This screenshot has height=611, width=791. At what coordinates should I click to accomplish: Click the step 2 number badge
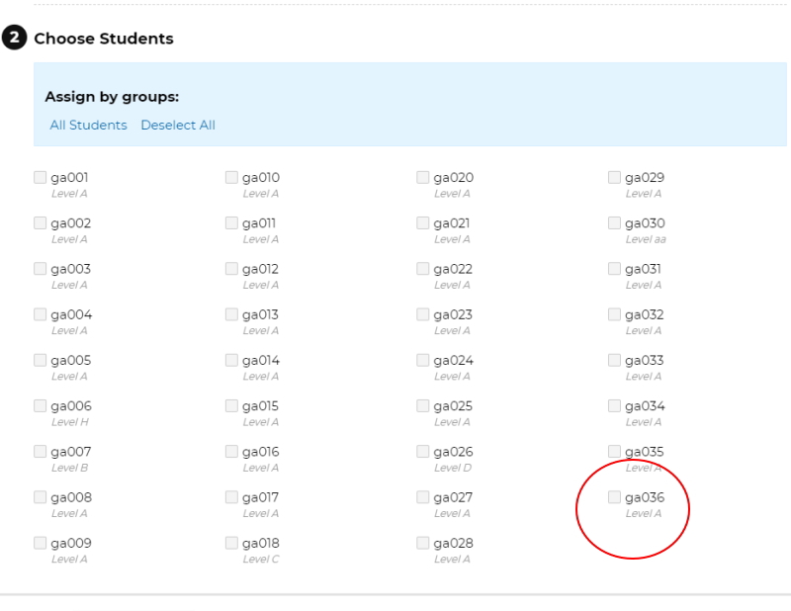tap(14, 38)
